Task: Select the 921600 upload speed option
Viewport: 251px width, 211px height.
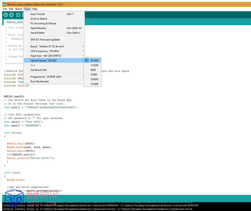Action: click(93, 60)
